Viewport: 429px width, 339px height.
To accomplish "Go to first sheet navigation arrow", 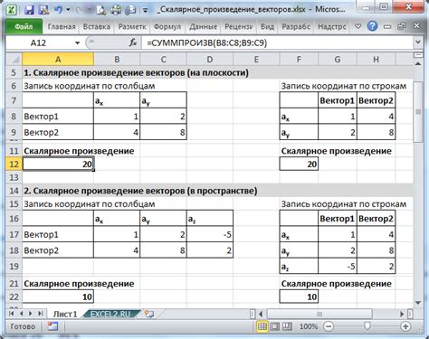I will [12, 314].
